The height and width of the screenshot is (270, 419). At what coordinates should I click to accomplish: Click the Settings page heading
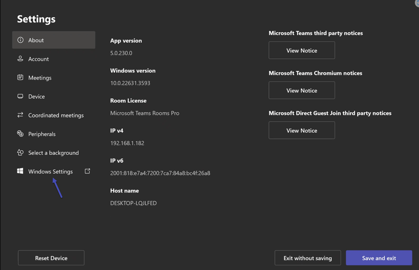[x=36, y=19]
